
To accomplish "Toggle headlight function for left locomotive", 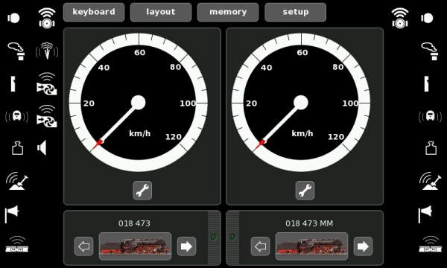I will (13, 18).
